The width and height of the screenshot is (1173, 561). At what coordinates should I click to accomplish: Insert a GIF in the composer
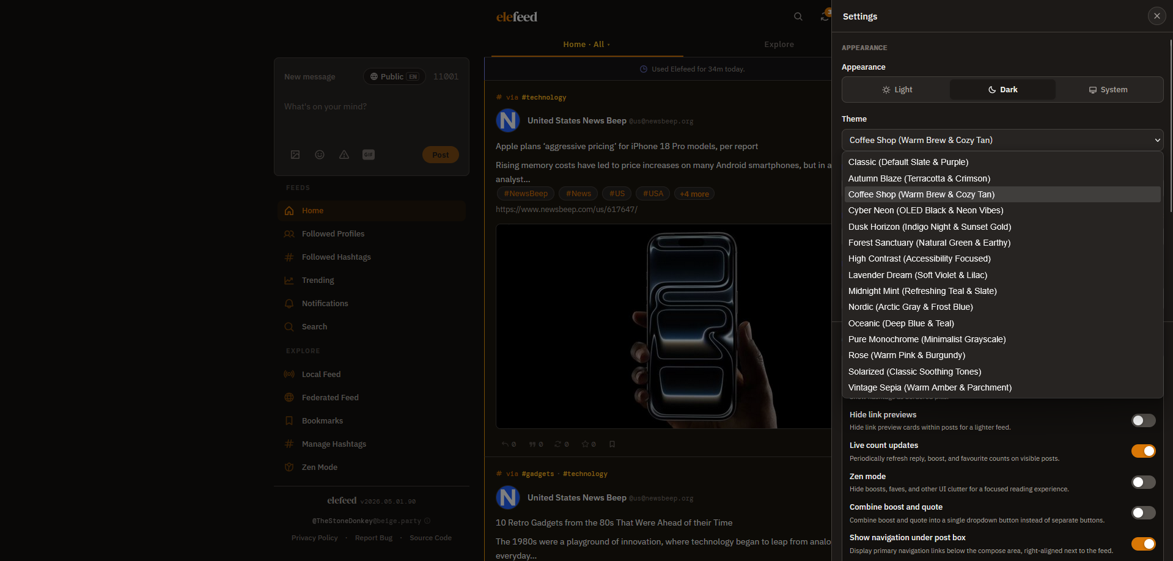(369, 155)
